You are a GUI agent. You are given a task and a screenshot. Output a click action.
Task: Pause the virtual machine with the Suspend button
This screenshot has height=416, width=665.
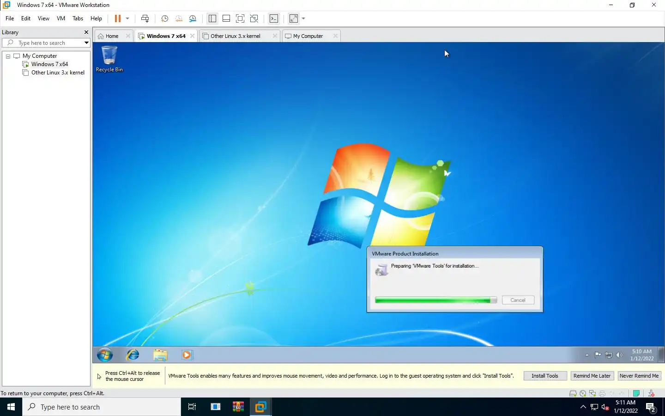click(x=118, y=18)
